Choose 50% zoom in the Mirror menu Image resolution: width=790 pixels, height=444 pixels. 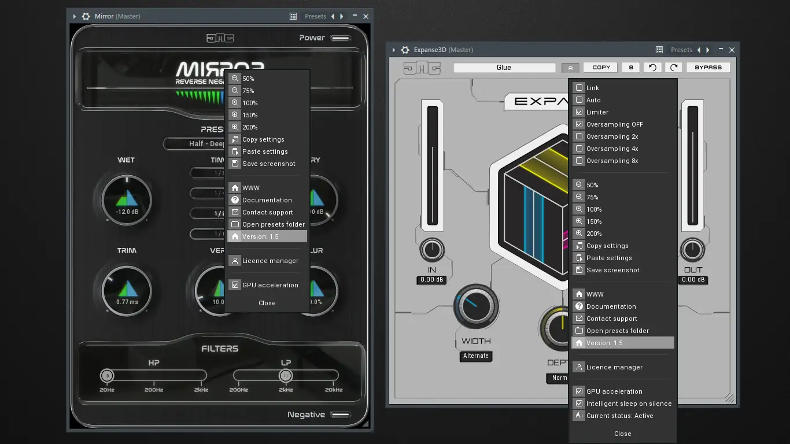[267, 79]
